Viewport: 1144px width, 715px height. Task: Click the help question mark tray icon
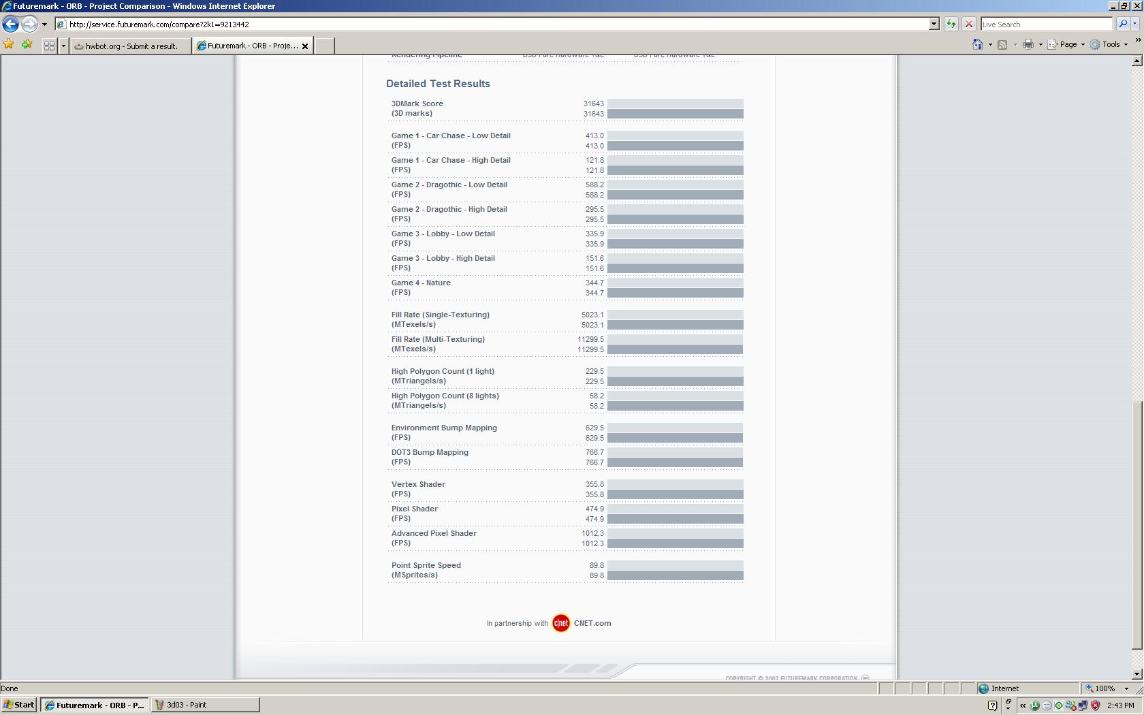click(992, 705)
